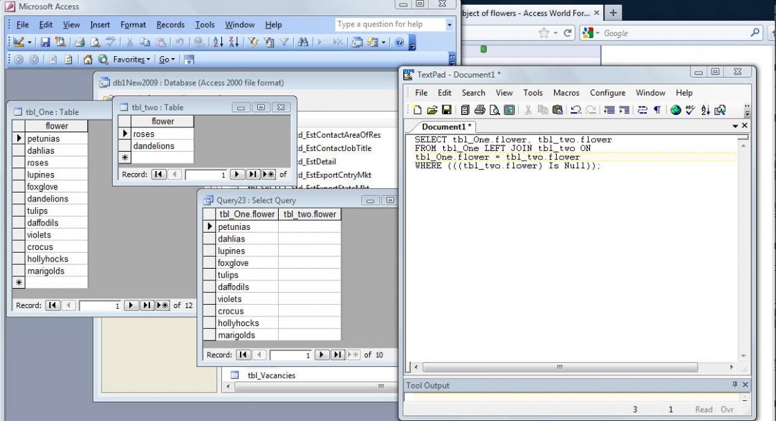Screen dimensions: 776x421
Task: Click the Find binoculars icon in Access
Action: click(x=304, y=43)
